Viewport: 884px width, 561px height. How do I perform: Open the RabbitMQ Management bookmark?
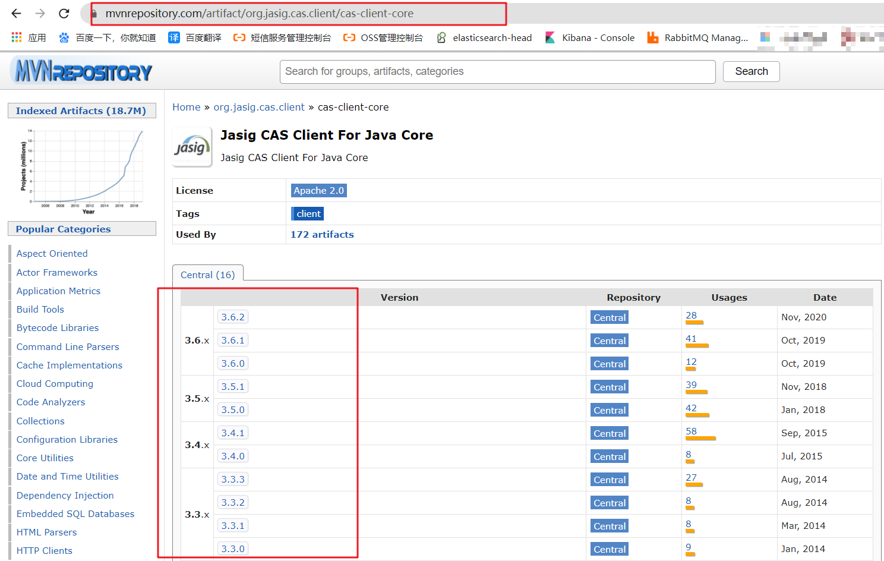click(697, 37)
